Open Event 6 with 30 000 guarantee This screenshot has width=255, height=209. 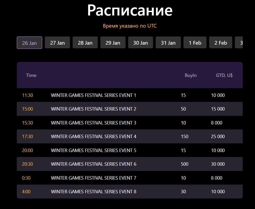tap(94, 164)
